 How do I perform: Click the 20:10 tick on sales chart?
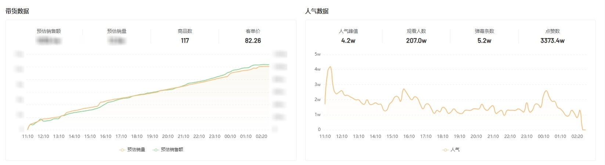pos(168,136)
